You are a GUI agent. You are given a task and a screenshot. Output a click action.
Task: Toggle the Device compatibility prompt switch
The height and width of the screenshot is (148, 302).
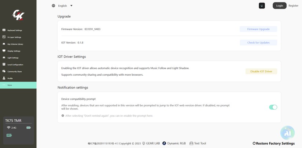pos(273,107)
